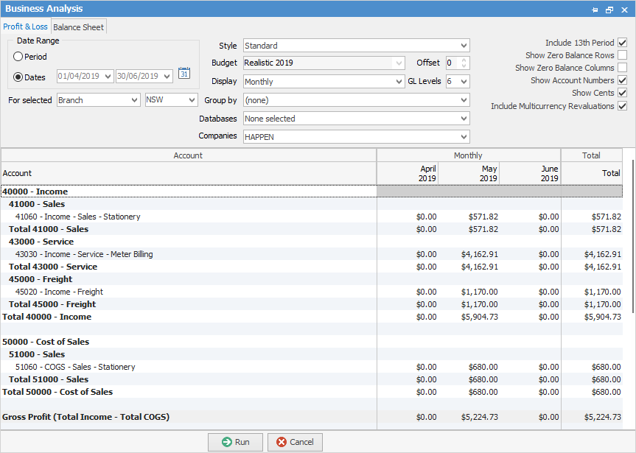Disable the Show Cents checkbox
Screen dimensions: 636x453
pos(622,93)
